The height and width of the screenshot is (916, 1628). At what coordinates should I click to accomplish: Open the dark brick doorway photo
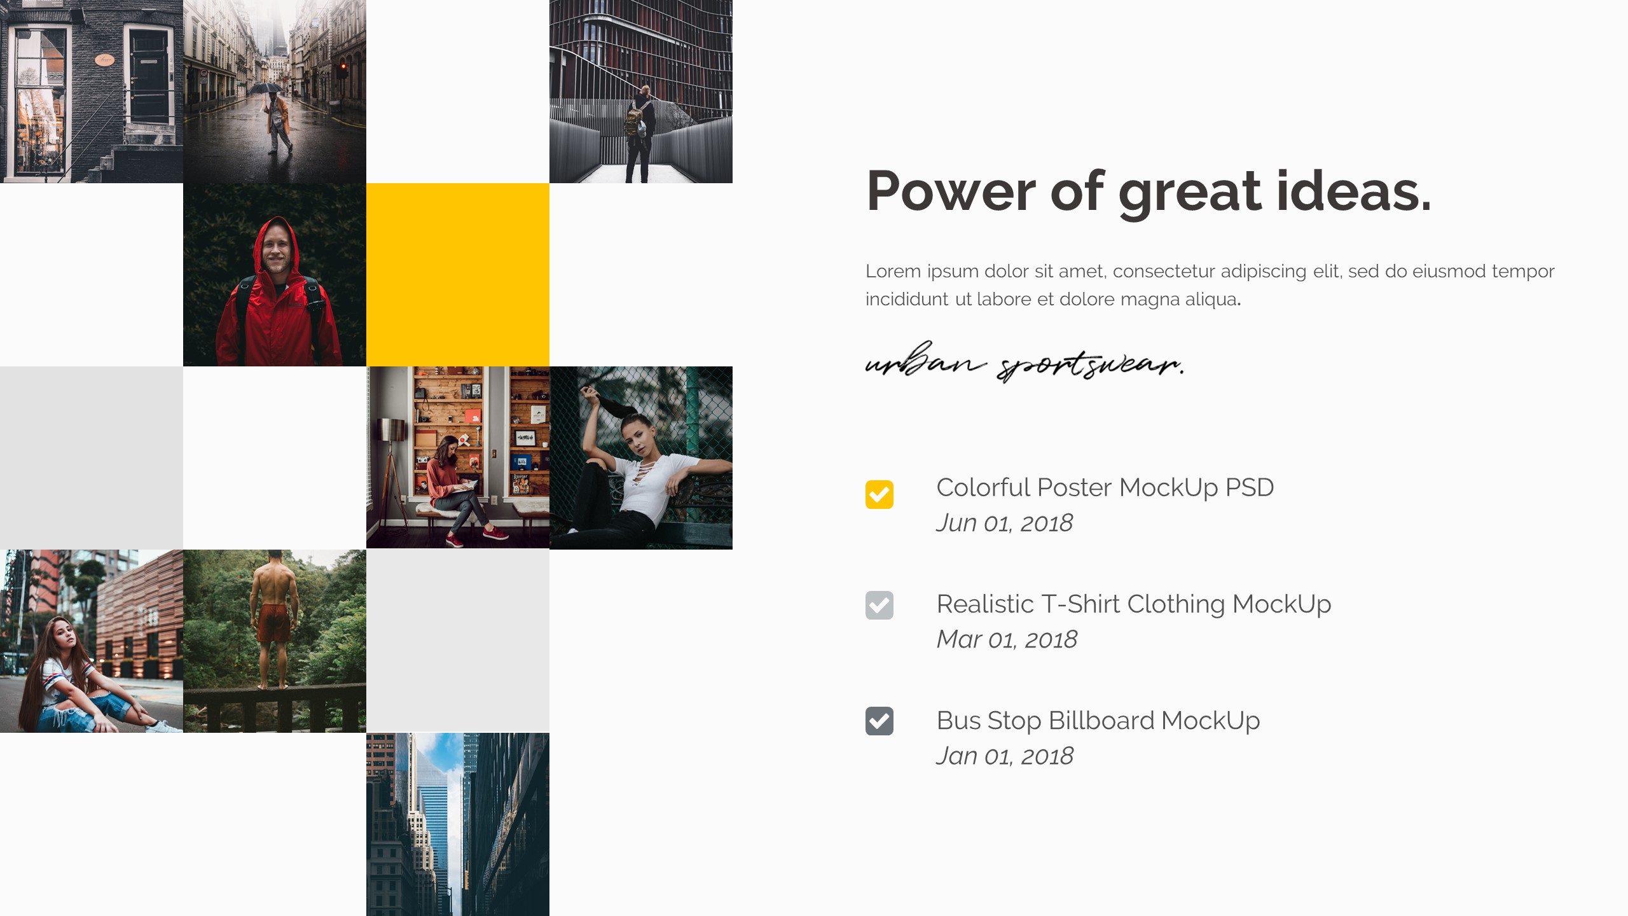92,92
